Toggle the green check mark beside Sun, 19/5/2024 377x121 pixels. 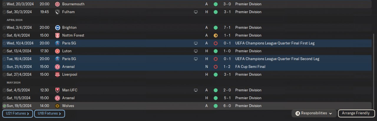click(4, 106)
